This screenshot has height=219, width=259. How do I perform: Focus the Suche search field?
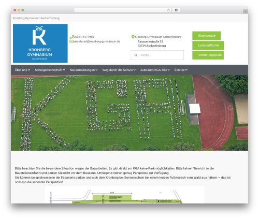coord(157,55)
